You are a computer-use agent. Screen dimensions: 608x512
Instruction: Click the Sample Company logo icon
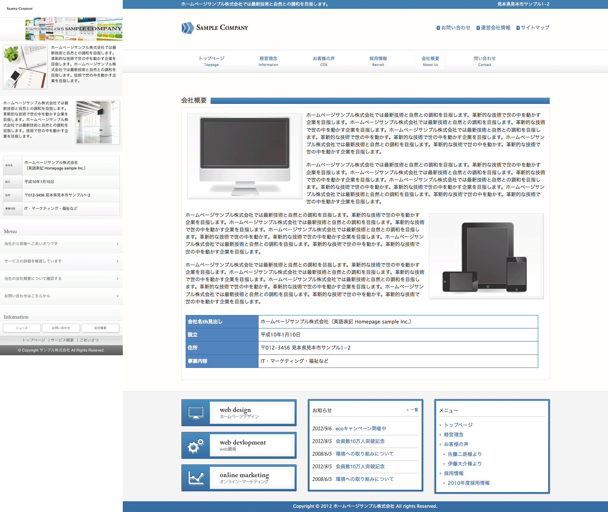coord(188,28)
